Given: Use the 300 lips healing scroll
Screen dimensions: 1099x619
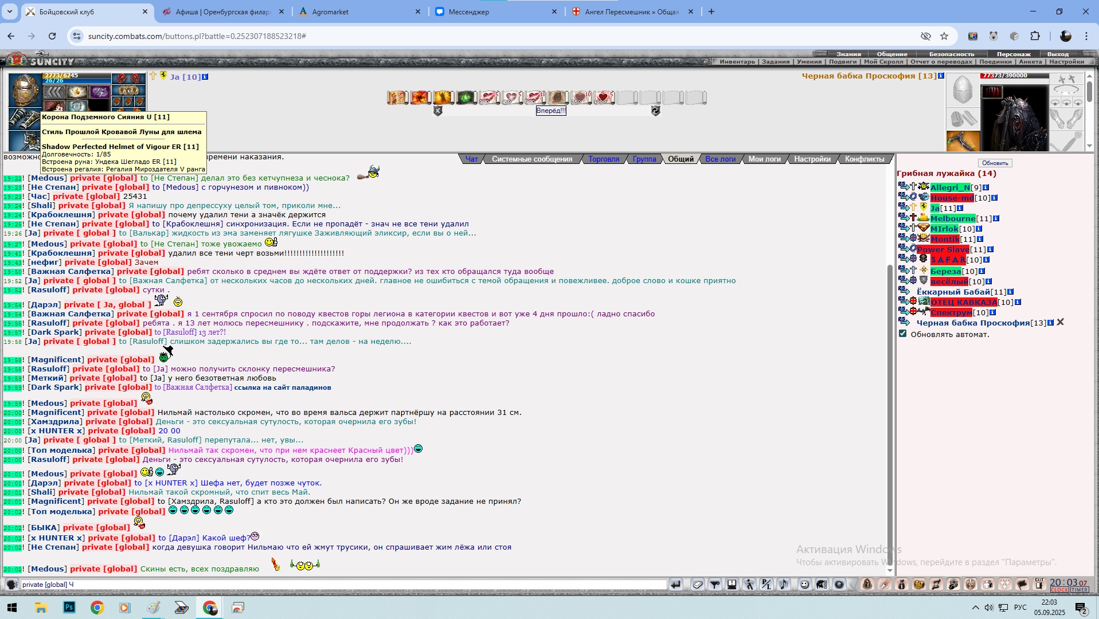Looking at the screenshot, I should 489,97.
